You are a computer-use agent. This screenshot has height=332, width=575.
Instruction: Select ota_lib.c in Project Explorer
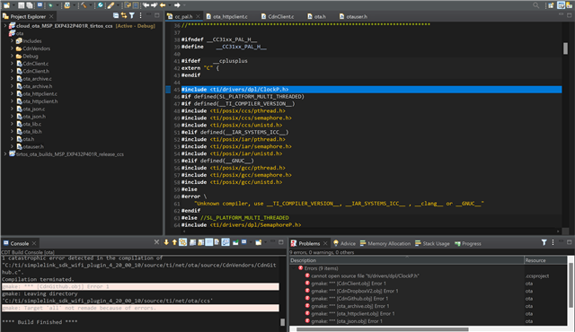tap(32, 124)
